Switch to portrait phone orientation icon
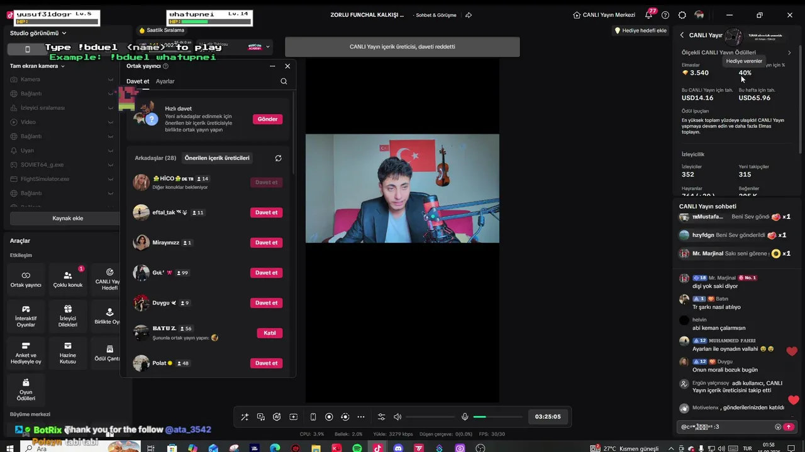 (x=313, y=417)
